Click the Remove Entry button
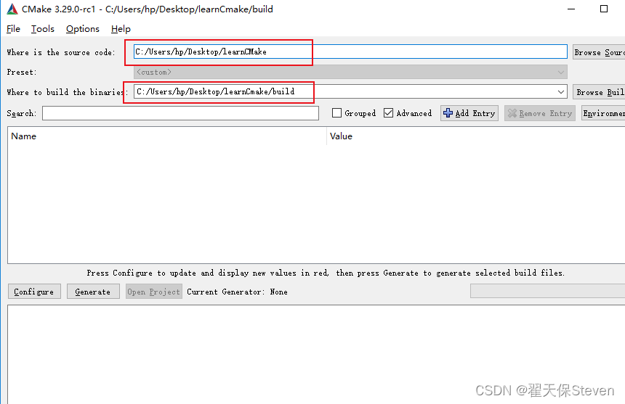The height and width of the screenshot is (404, 625). [540, 113]
